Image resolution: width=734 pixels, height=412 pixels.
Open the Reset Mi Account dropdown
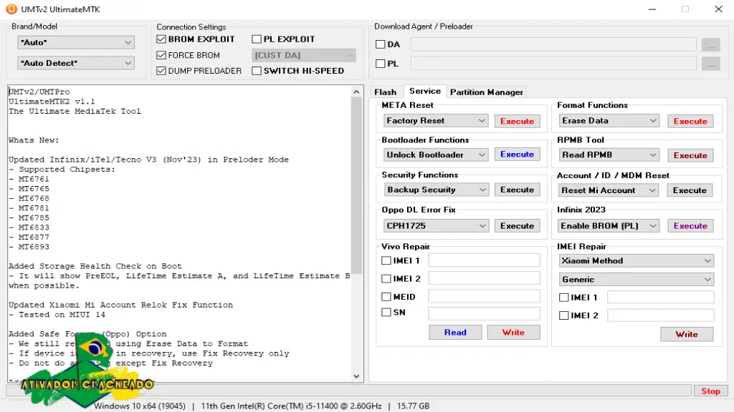(609, 190)
